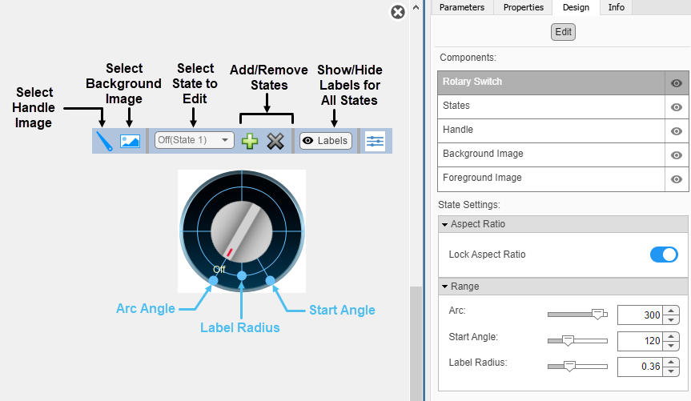Decrease Start Angle with down stepper

point(671,346)
